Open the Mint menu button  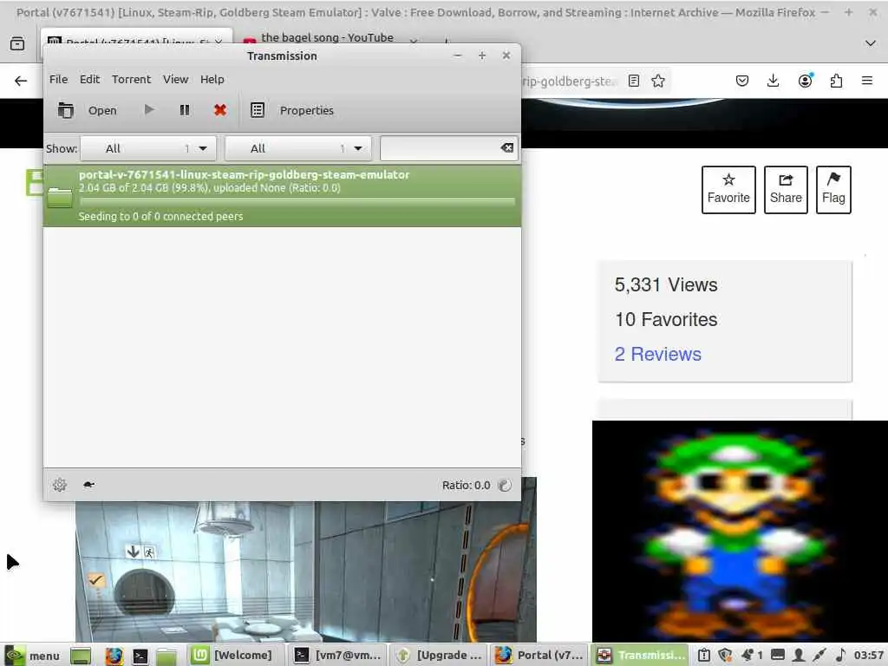point(32,656)
